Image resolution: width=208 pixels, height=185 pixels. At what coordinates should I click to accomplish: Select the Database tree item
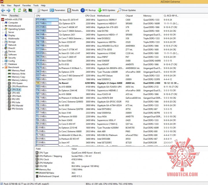point(12,64)
